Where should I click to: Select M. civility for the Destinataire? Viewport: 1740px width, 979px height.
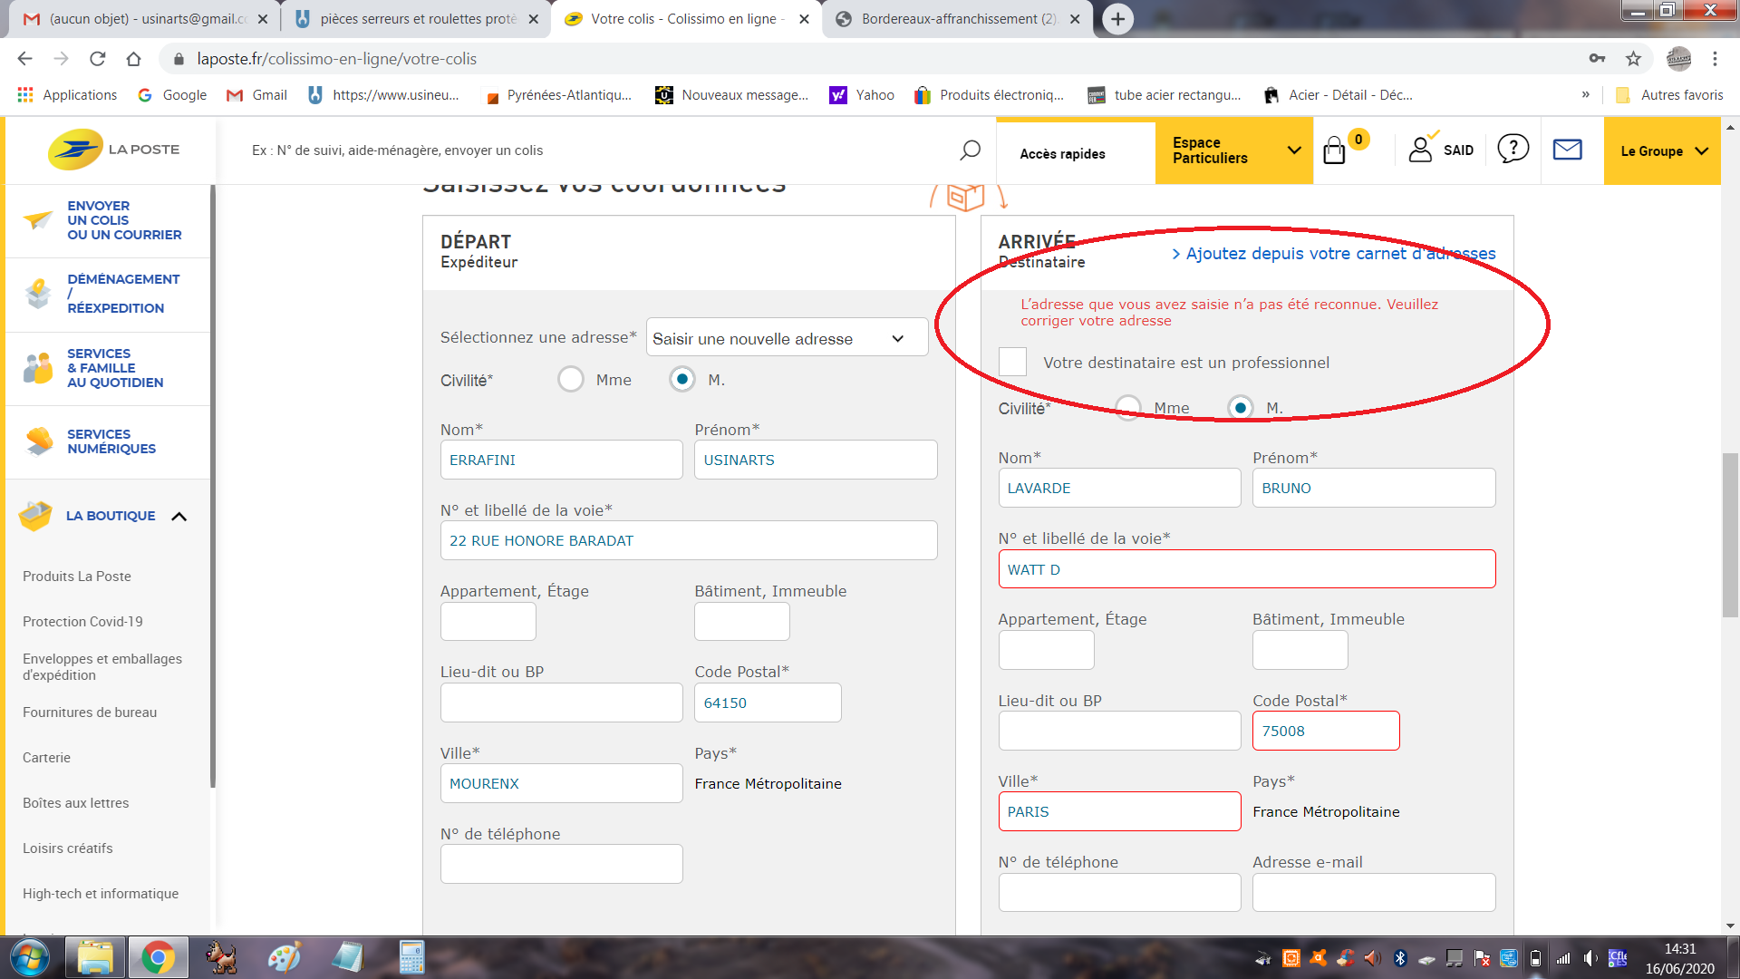pos(1241,407)
